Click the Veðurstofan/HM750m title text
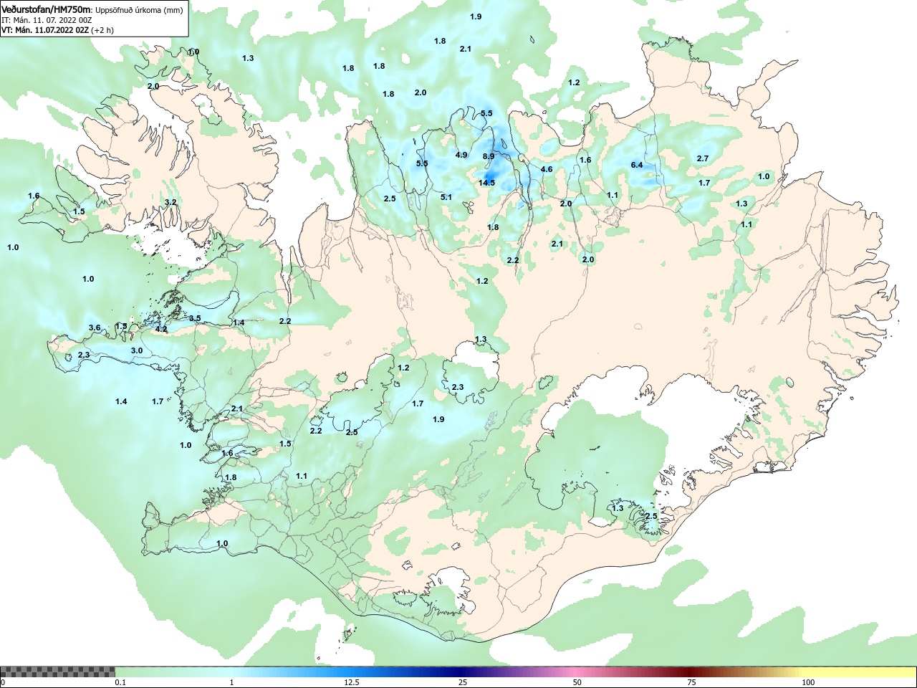This screenshot has height=688, width=917. (46, 9)
